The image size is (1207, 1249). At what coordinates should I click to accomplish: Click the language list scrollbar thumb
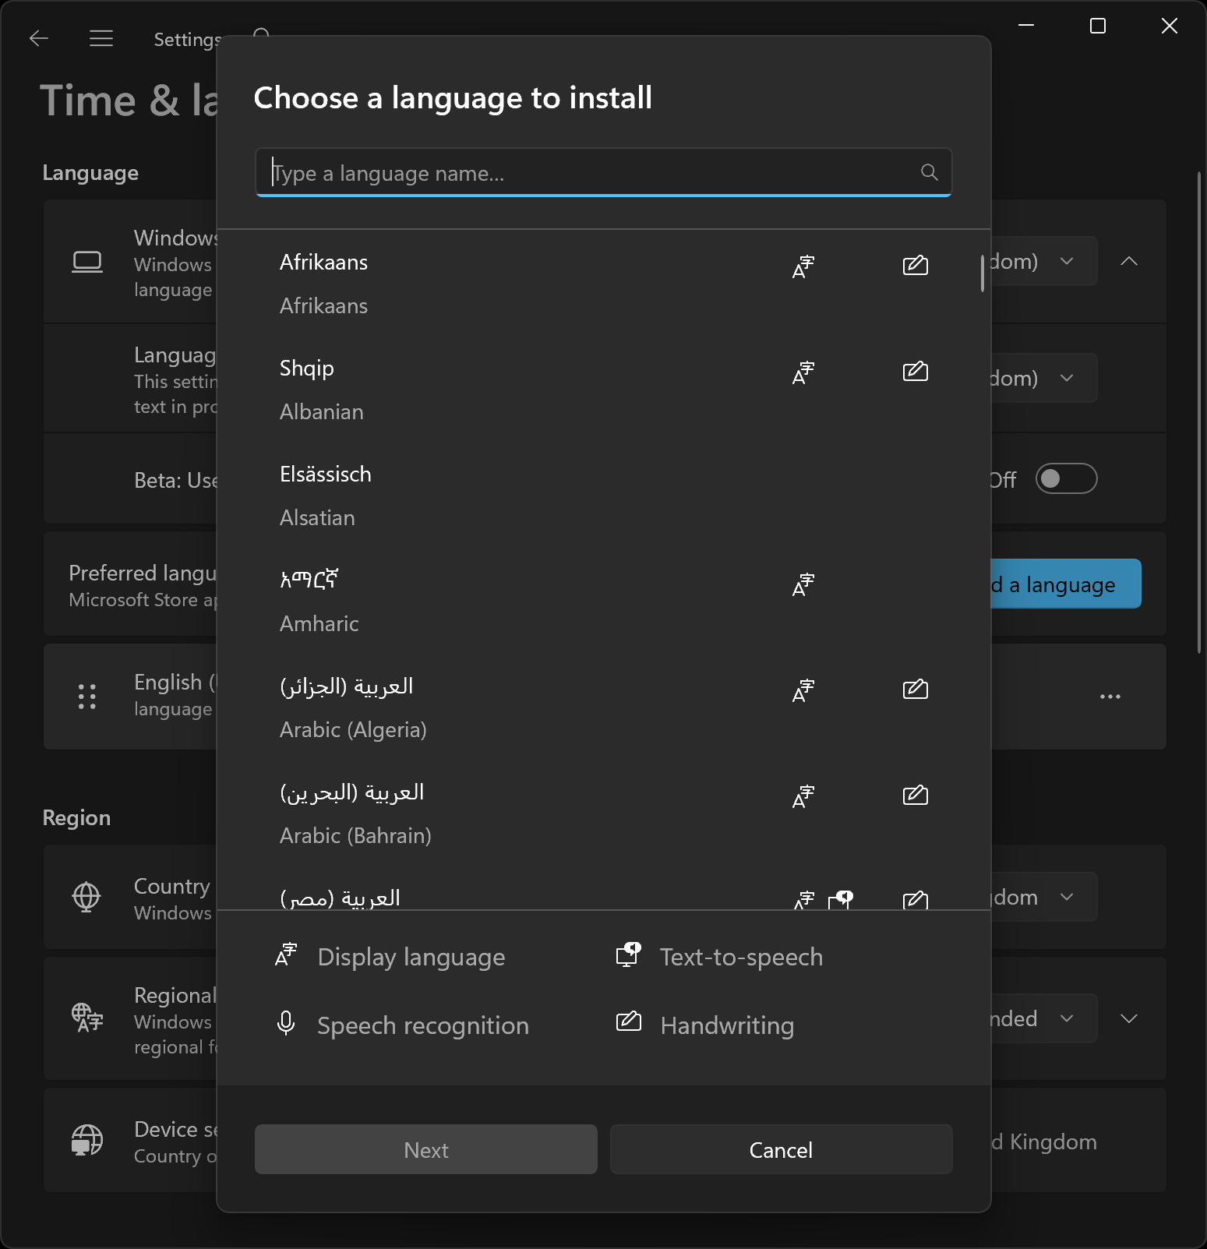click(983, 273)
